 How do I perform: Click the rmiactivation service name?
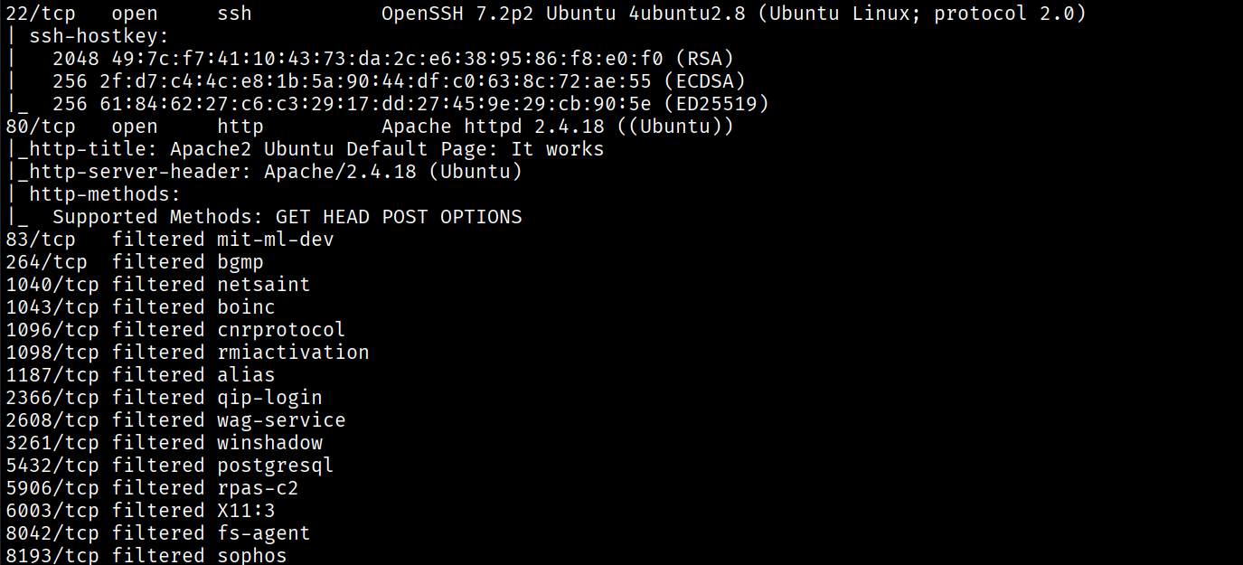293,353
